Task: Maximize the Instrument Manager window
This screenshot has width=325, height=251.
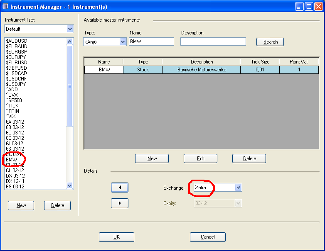Action: click(x=309, y=7)
